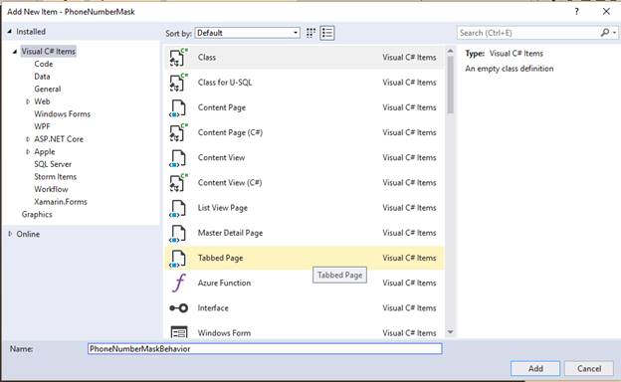Select the Storm Items category
The width and height of the screenshot is (621, 382).
coord(55,177)
